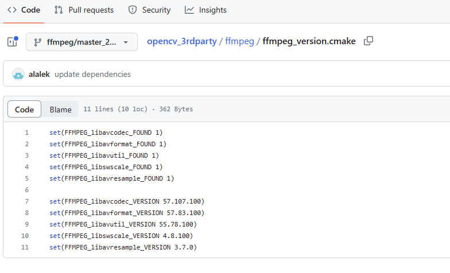The height and width of the screenshot is (273, 450).
Task: Open the ffmpeg/master_2... branch dropdown
Action: pyautogui.click(x=82, y=42)
